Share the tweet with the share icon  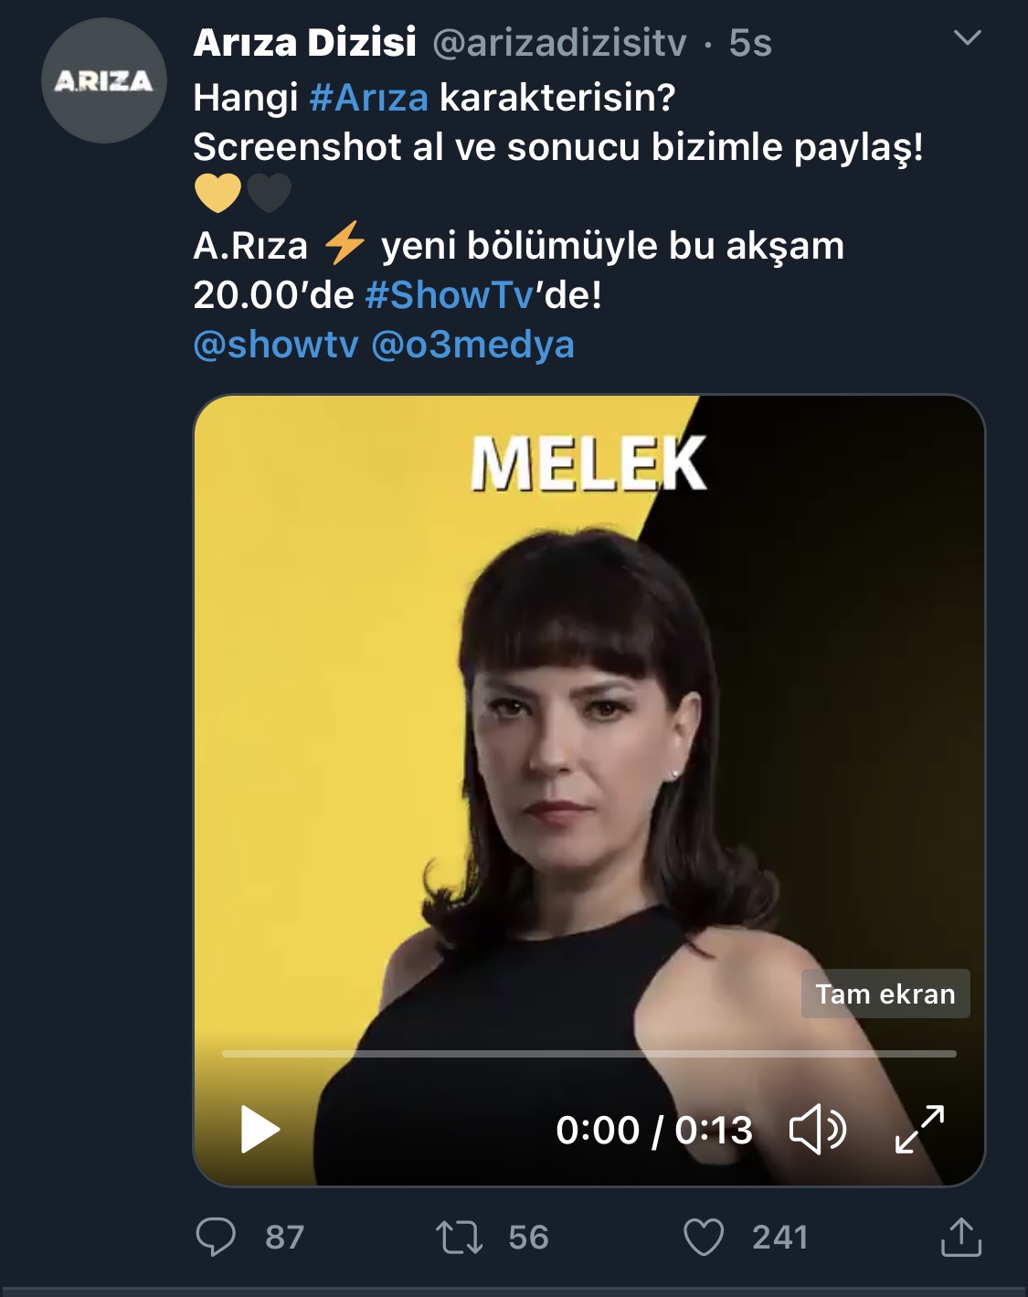coord(960,1237)
